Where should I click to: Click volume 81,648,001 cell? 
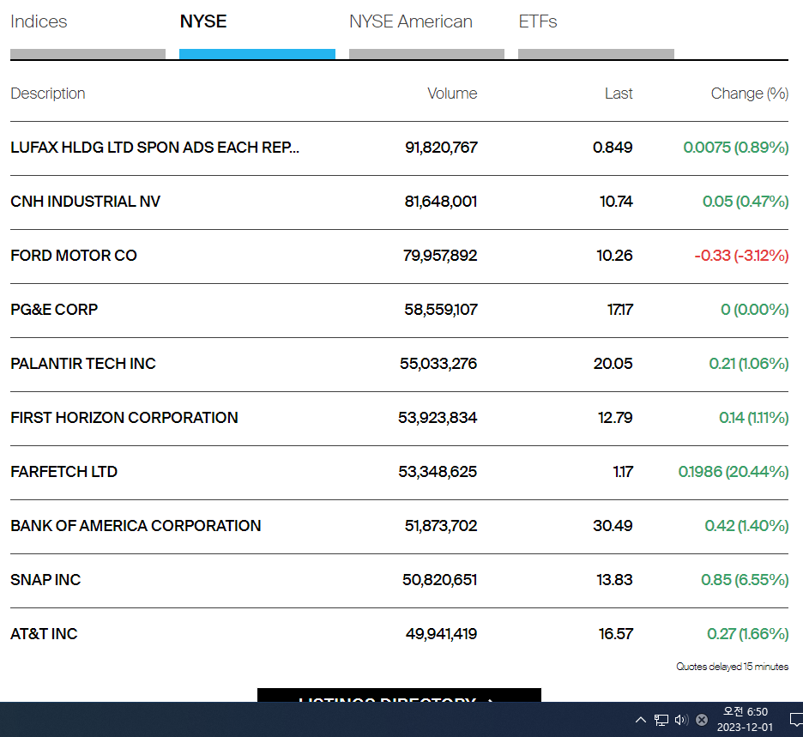tap(440, 202)
